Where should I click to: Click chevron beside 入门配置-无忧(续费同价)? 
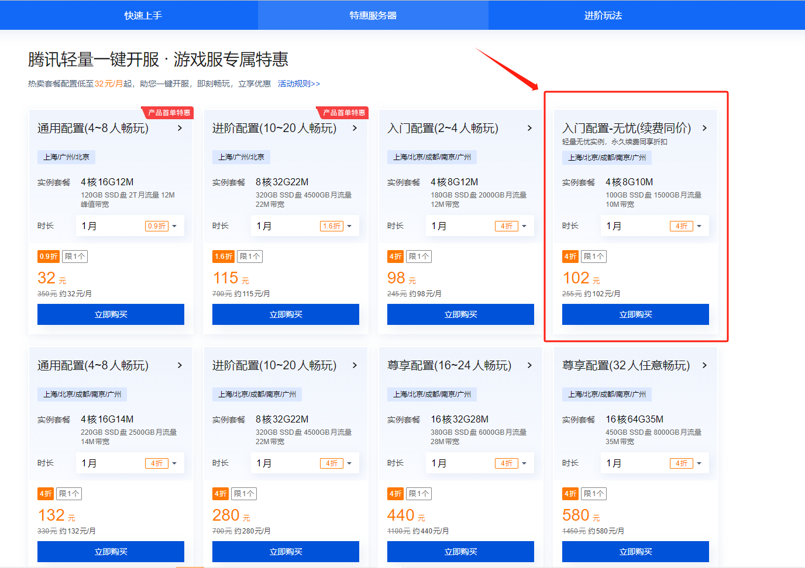point(704,128)
